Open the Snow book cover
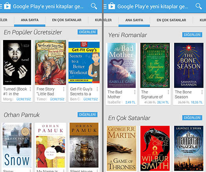This screenshot has height=172, width=206. [17, 145]
